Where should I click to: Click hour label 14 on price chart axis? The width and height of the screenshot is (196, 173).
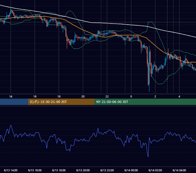click(11, 97)
